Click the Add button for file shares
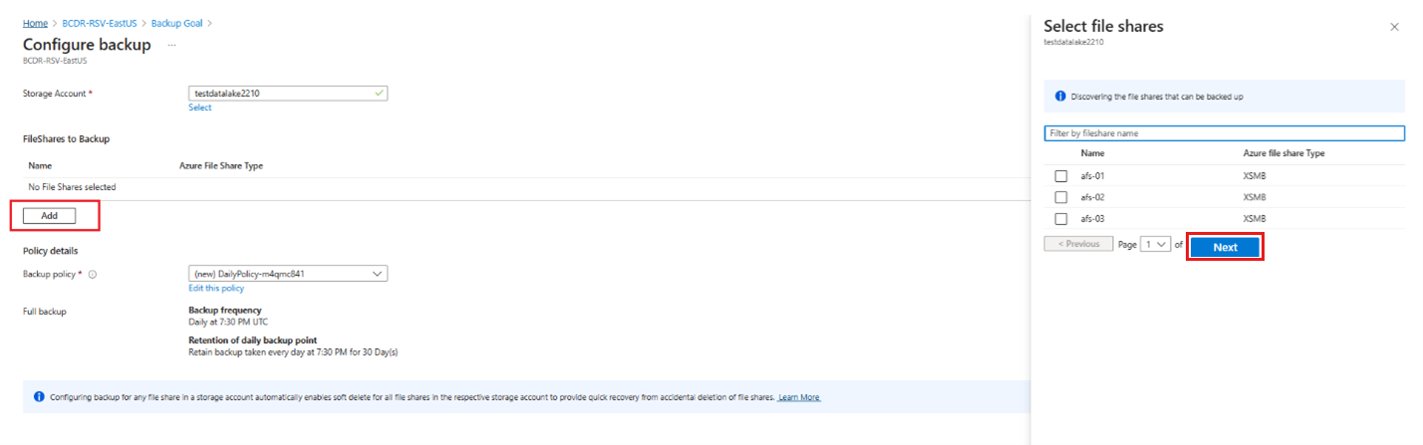Screen dimensions: 1423x445 coord(49,216)
